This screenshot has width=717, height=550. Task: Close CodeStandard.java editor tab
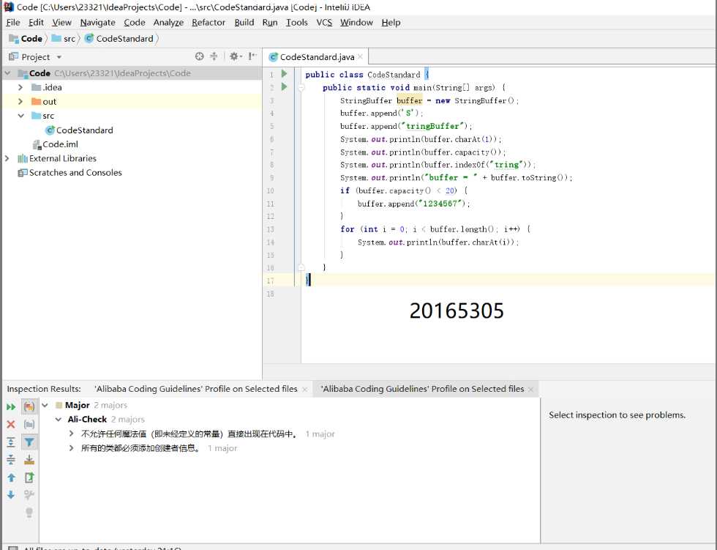360,56
